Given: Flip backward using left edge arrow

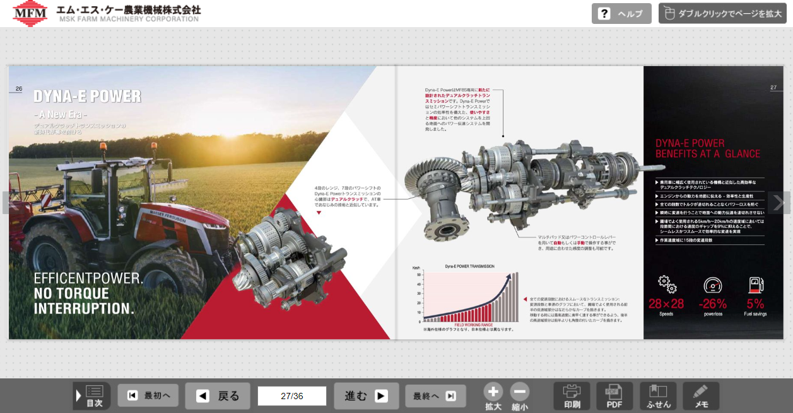Looking at the screenshot, I should tap(6, 203).
